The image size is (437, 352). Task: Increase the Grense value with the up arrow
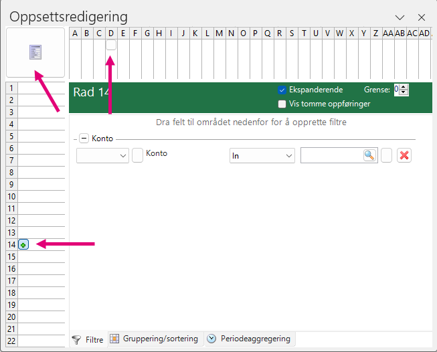(x=404, y=87)
